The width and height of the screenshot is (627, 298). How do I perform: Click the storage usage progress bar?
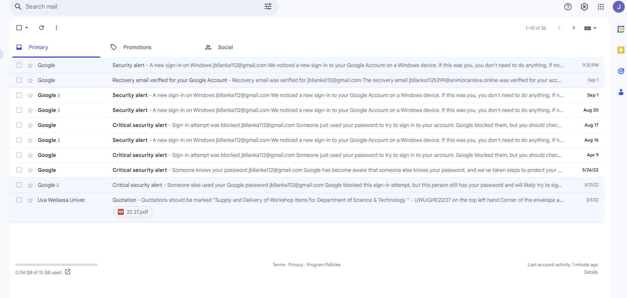click(x=56, y=265)
